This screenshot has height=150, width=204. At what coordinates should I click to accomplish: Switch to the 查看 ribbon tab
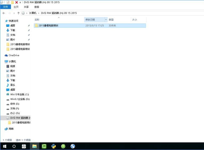point(36,7)
